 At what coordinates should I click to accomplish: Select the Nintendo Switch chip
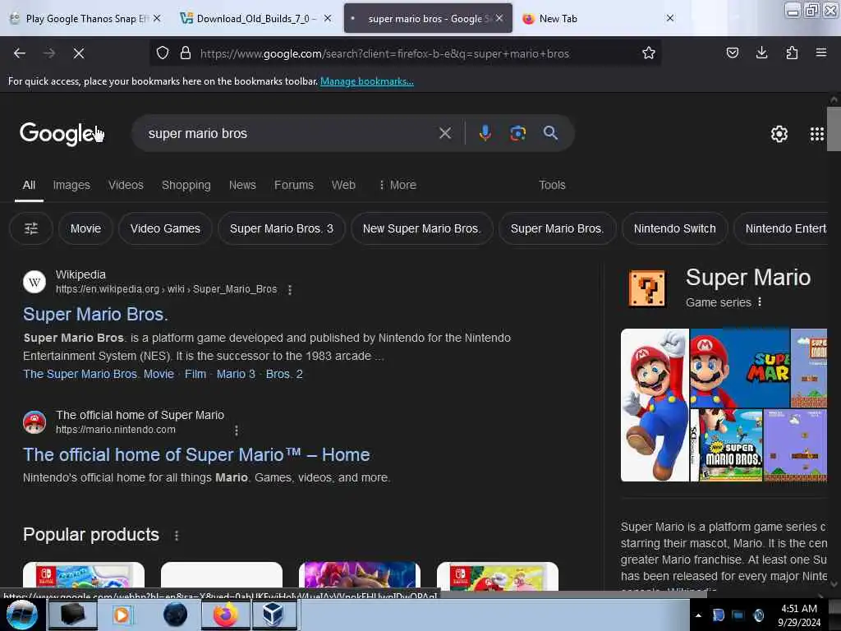tap(675, 228)
